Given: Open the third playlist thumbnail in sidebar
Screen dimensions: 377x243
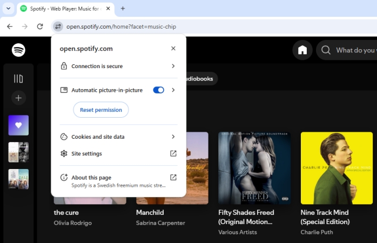Looking at the screenshot, I should (x=18, y=179).
